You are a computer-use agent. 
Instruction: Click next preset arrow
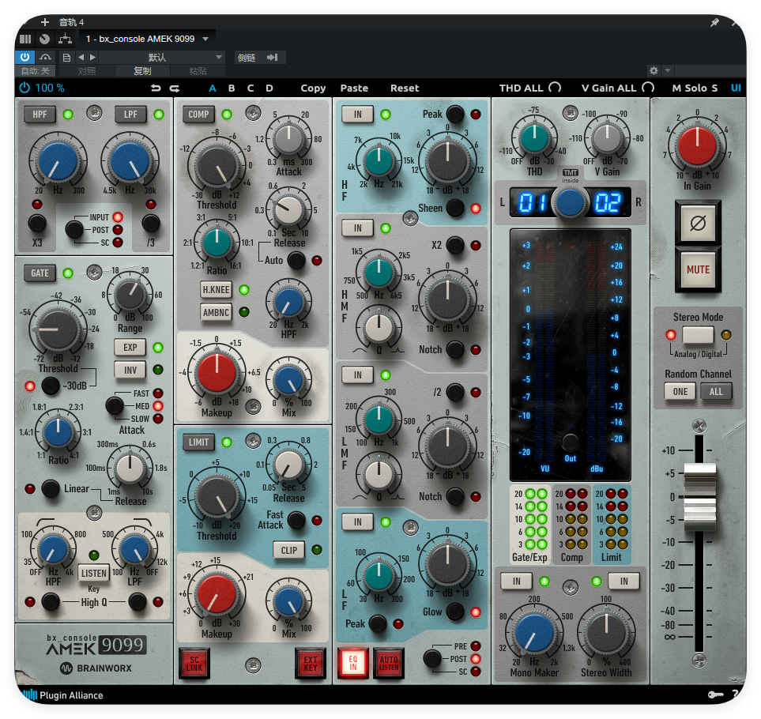92,57
